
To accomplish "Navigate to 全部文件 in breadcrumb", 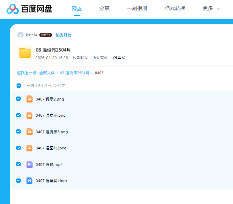I will click(47, 73).
